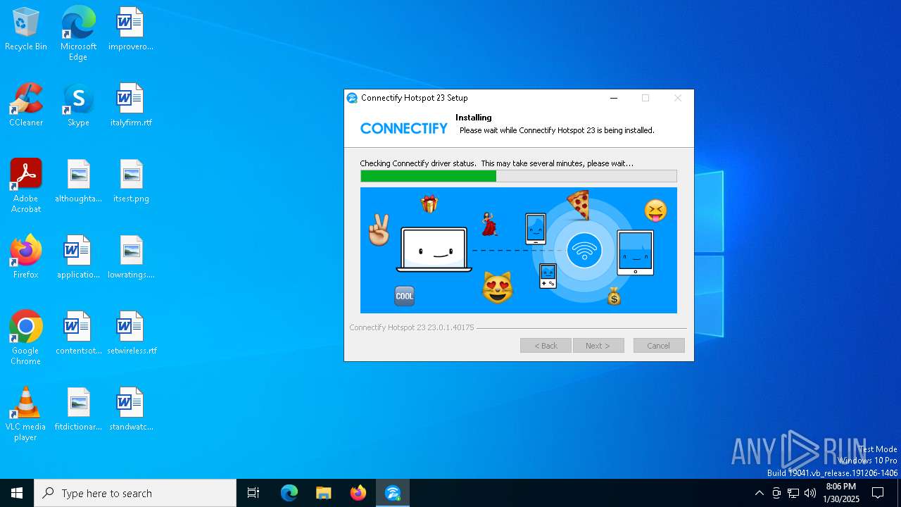Screen dimensions: 901x507
Task: Click the promotional hotspot illustration banner
Action: point(519,250)
